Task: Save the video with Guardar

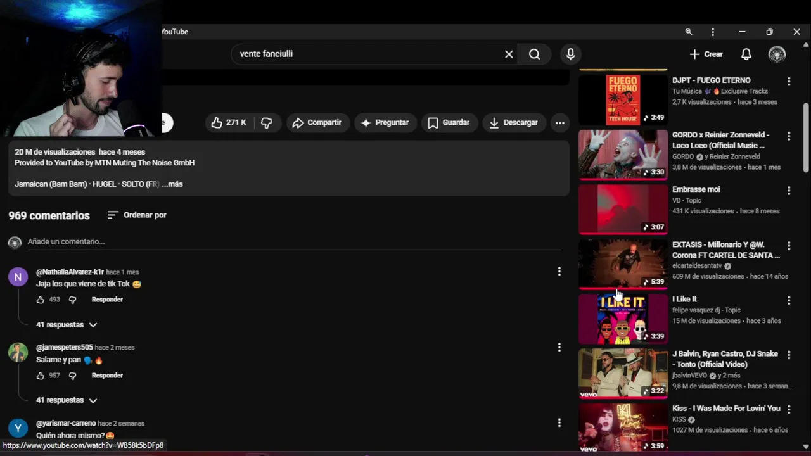Action: pos(449,123)
